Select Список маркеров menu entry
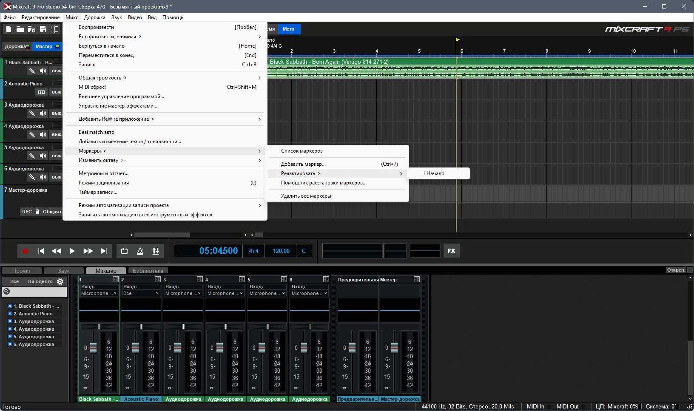Viewport: 694px width, 411px height. coord(337,151)
